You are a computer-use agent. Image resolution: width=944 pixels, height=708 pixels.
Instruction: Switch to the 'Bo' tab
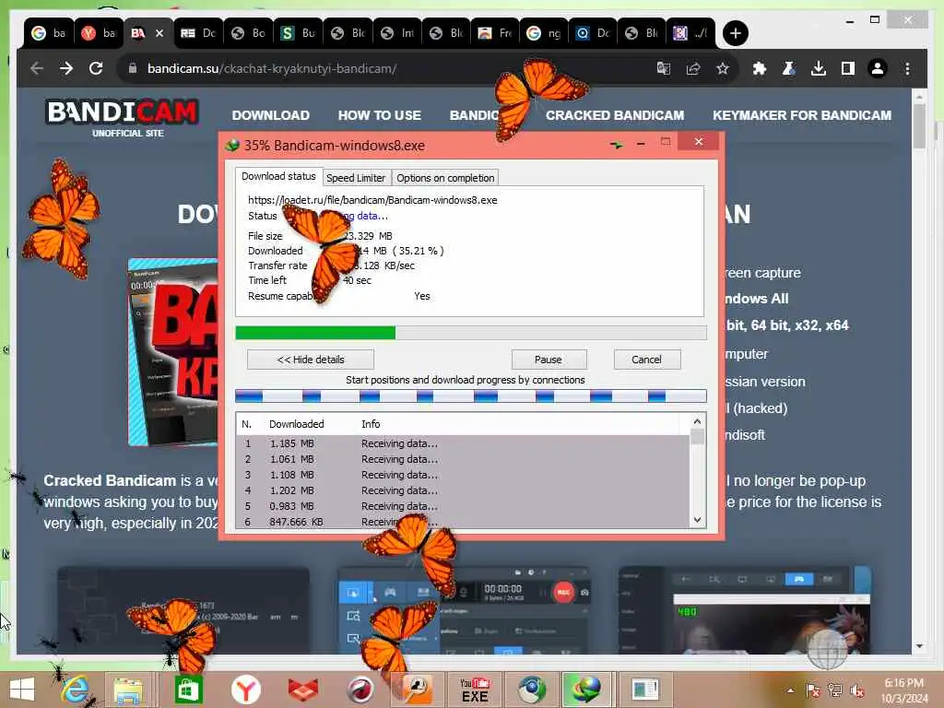(x=248, y=33)
